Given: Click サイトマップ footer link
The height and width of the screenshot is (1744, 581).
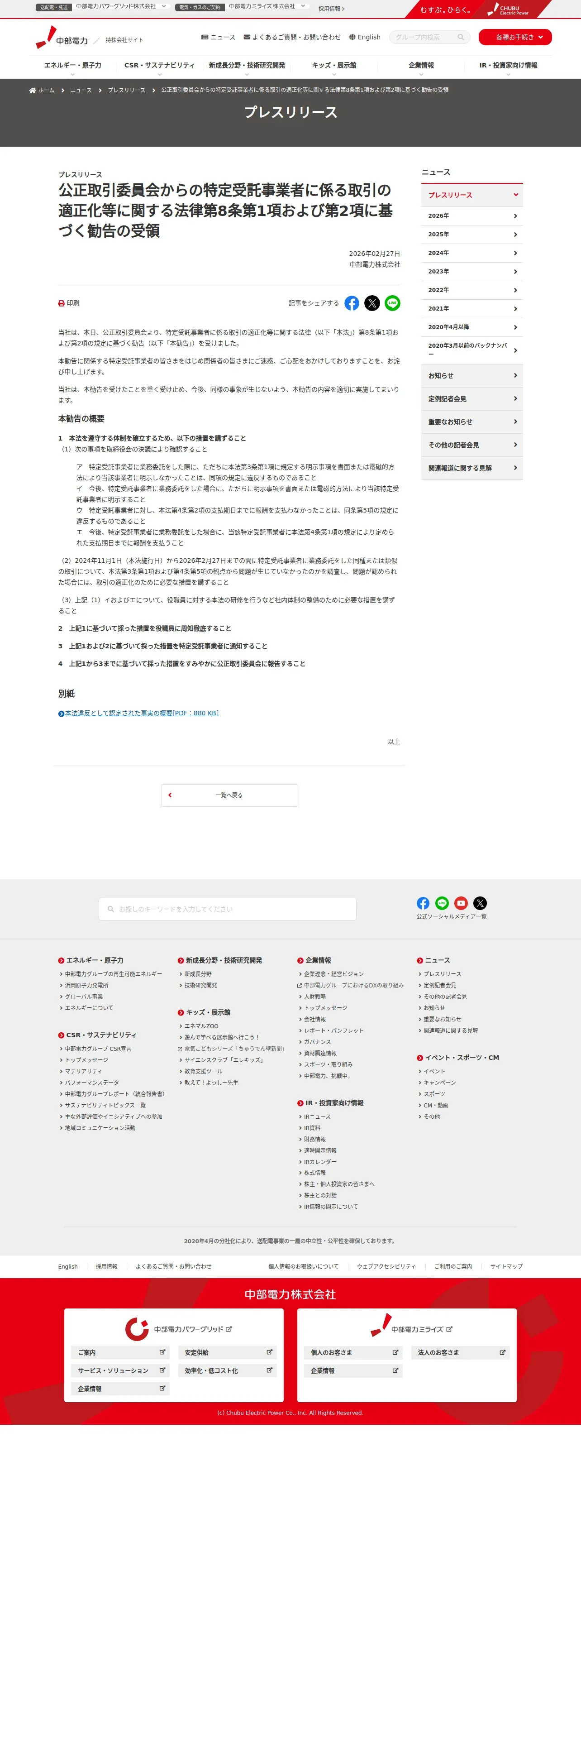Looking at the screenshot, I should pyautogui.click(x=506, y=1267).
